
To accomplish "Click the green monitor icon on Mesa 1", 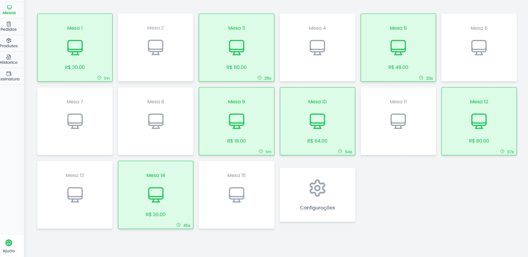I will pyautogui.click(x=75, y=47).
